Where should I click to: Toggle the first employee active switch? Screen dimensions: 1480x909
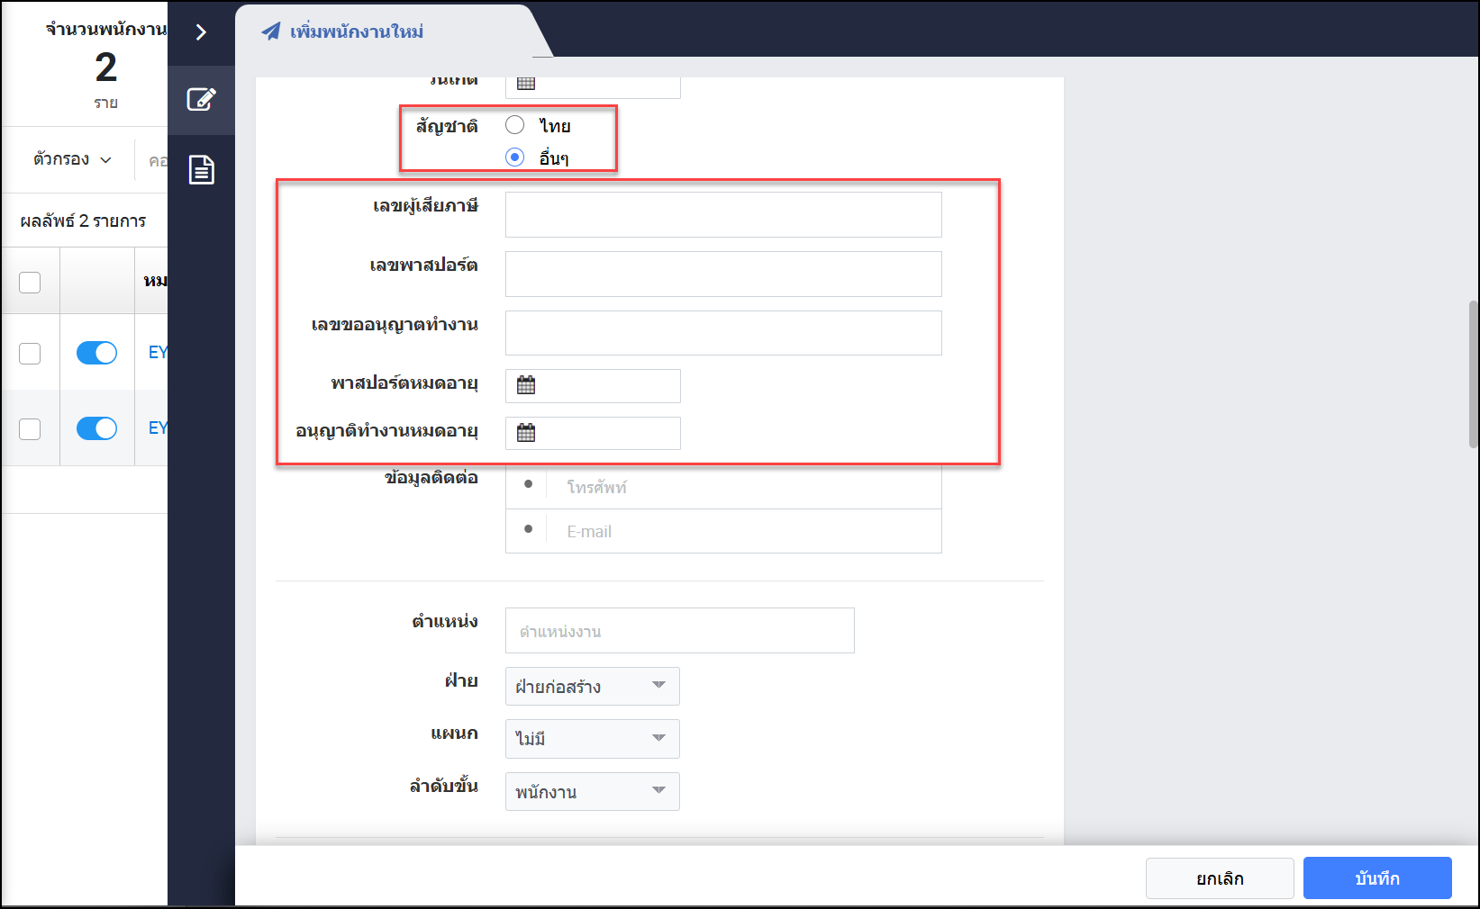click(x=96, y=353)
